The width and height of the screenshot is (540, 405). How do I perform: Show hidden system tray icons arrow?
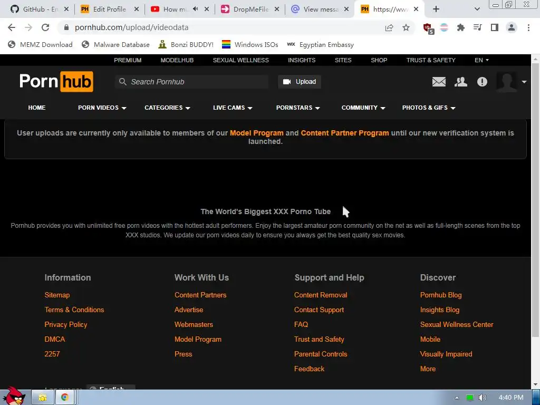pos(457,398)
